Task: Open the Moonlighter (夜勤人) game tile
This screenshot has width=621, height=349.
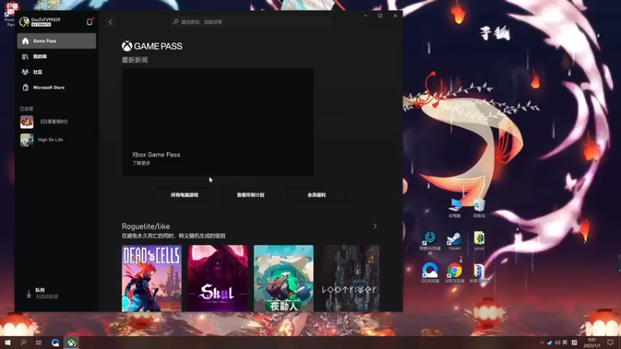Action: (x=283, y=278)
